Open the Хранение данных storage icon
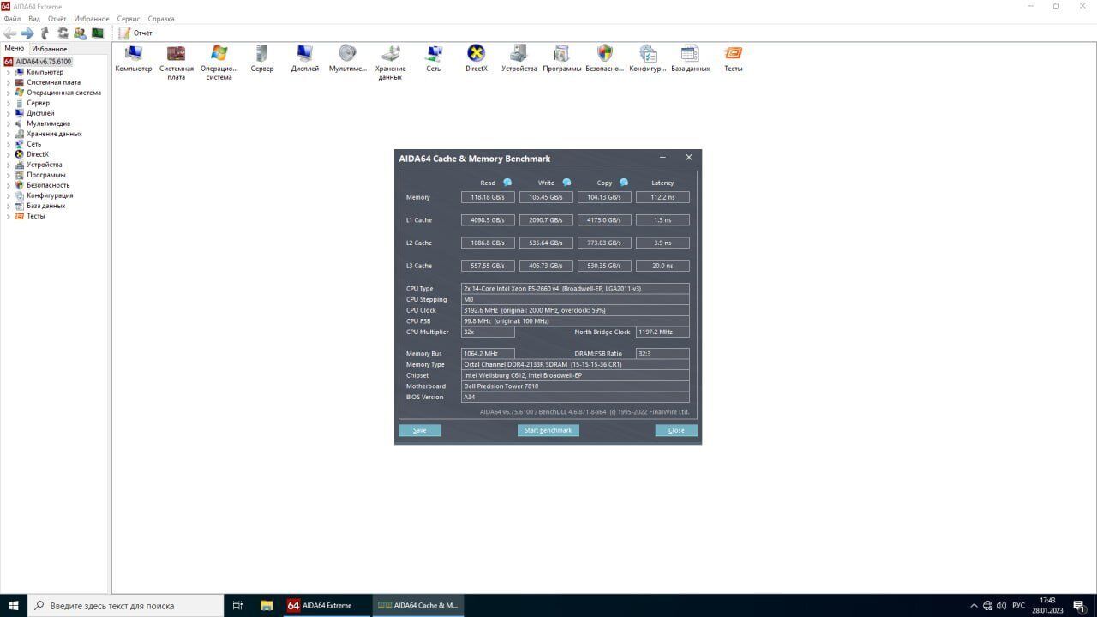 [x=390, y=55]
